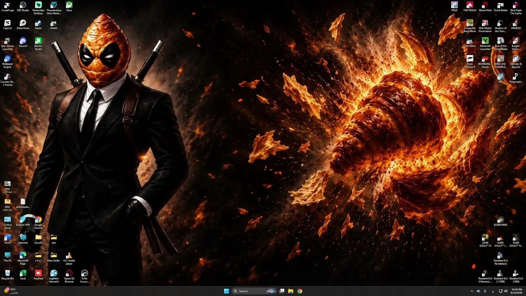This screenshot has width=526, height=296.
Task: Select the Google Chrome desktop shortcut
Action: tap(38, 223)
